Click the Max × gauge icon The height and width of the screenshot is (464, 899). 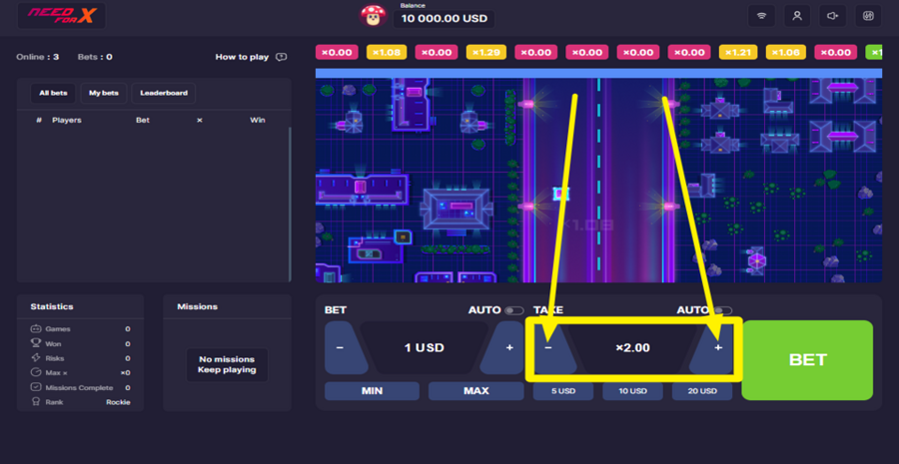(36, 372)
